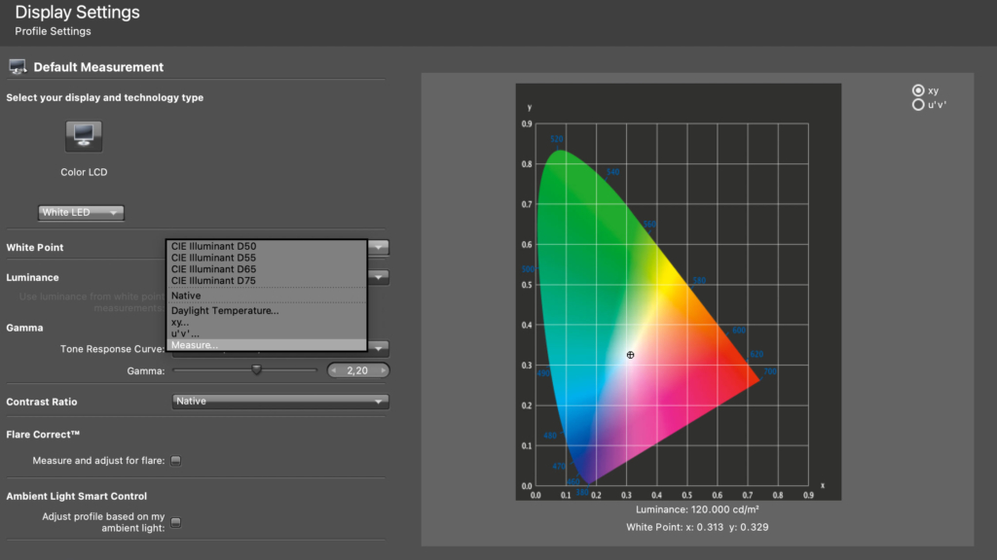Click the white point crosshair marker on chart
Image resolution: width=997 pixels, height=560 pixels.
pos(630,355)
